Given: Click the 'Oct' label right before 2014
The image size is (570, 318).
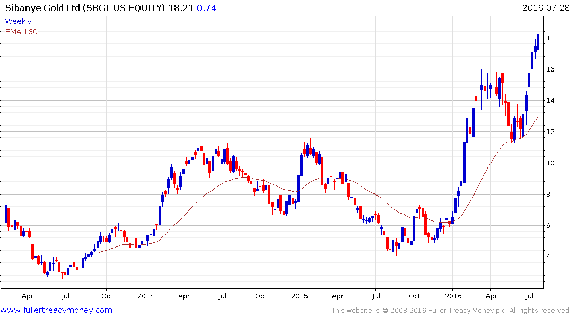Looking at the screenshot, I should pyautogui.click(x=107, y=296).
